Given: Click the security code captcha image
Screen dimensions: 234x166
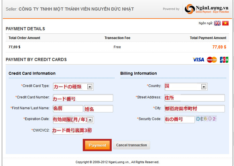Looking at the screenshot, I should tap(206, 119).
